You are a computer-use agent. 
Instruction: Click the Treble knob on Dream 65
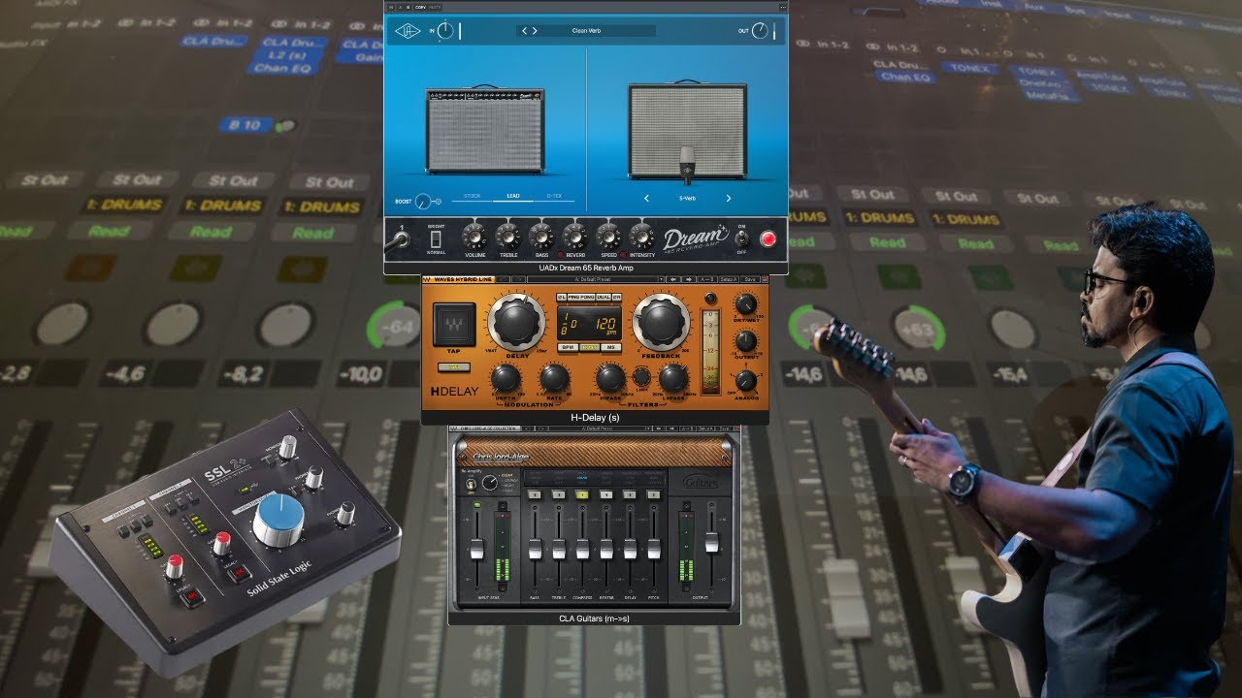[508, 237]
